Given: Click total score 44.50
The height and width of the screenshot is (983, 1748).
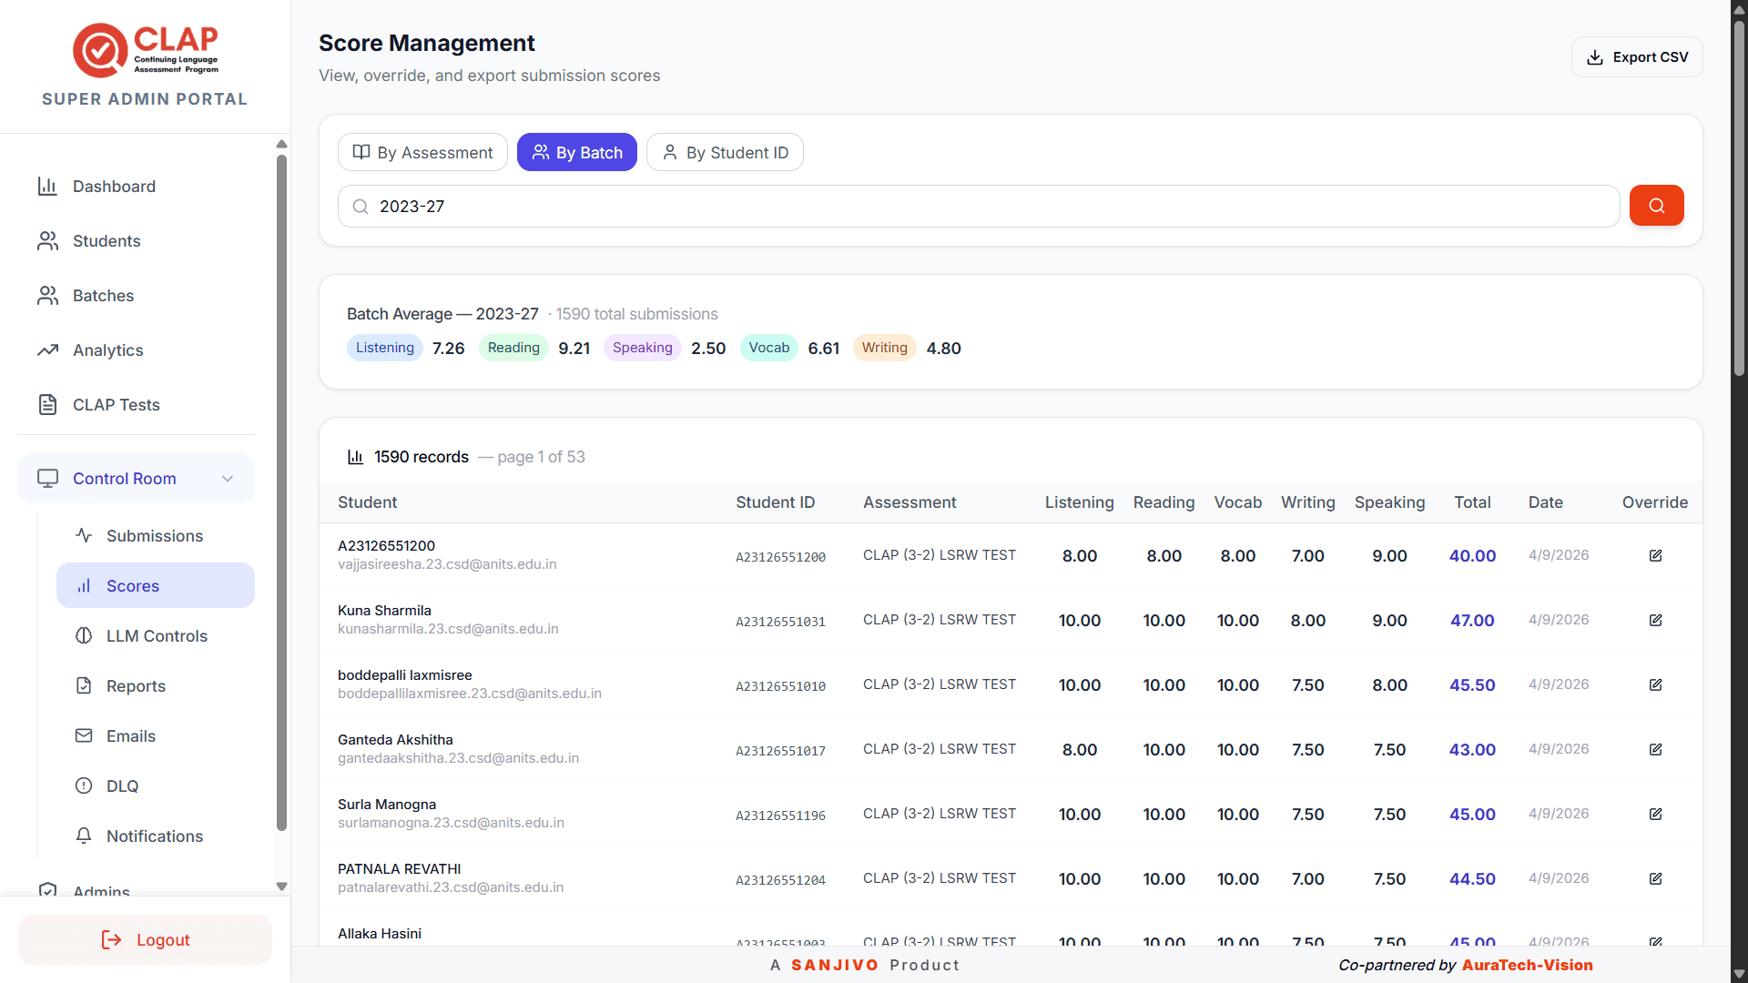Looking at the screenshot, I should [1472, 879].
